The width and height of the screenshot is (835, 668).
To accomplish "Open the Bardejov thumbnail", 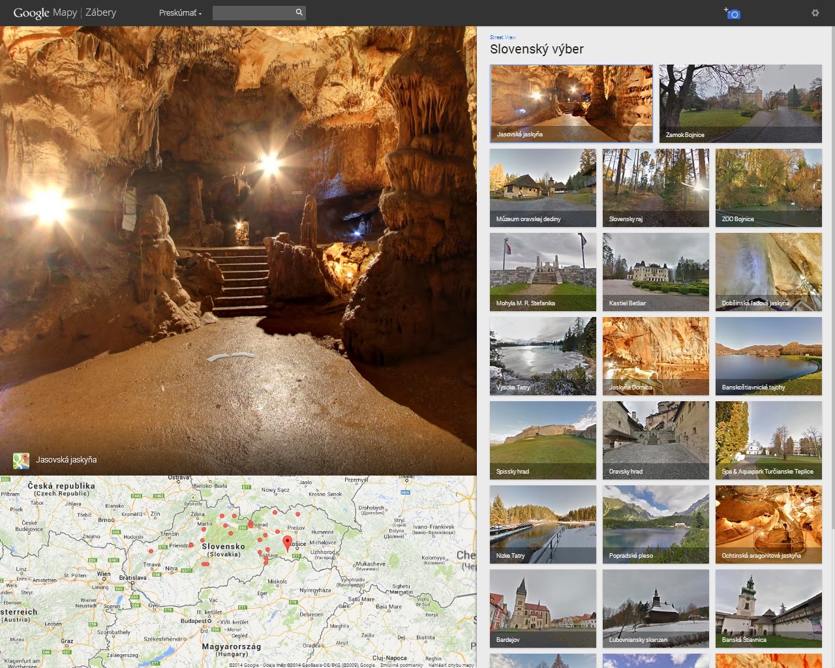I will [543, 609].
